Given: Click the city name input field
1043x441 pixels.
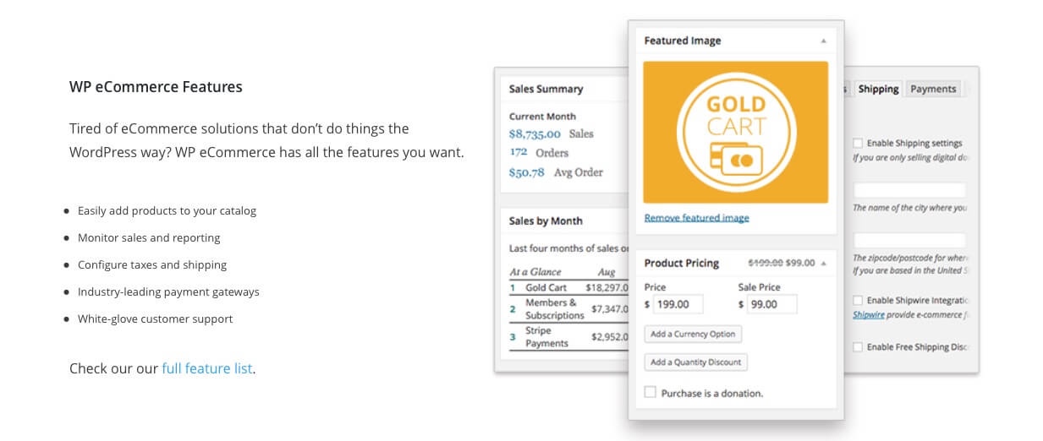Looking at the screenshot, I should [x=909, y=190].
